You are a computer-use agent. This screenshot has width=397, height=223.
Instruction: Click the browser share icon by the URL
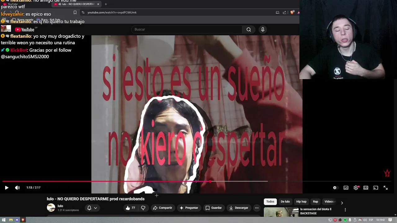[x=284, y=12]
